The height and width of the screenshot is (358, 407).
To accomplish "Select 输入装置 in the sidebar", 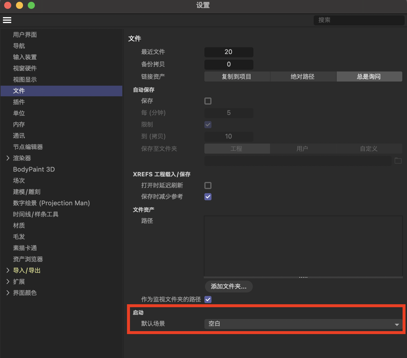I will click(25, 57).
